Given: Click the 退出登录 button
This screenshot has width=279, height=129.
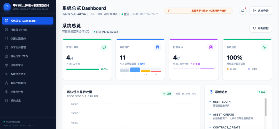Looking at the screenshot, I should 261,11.
